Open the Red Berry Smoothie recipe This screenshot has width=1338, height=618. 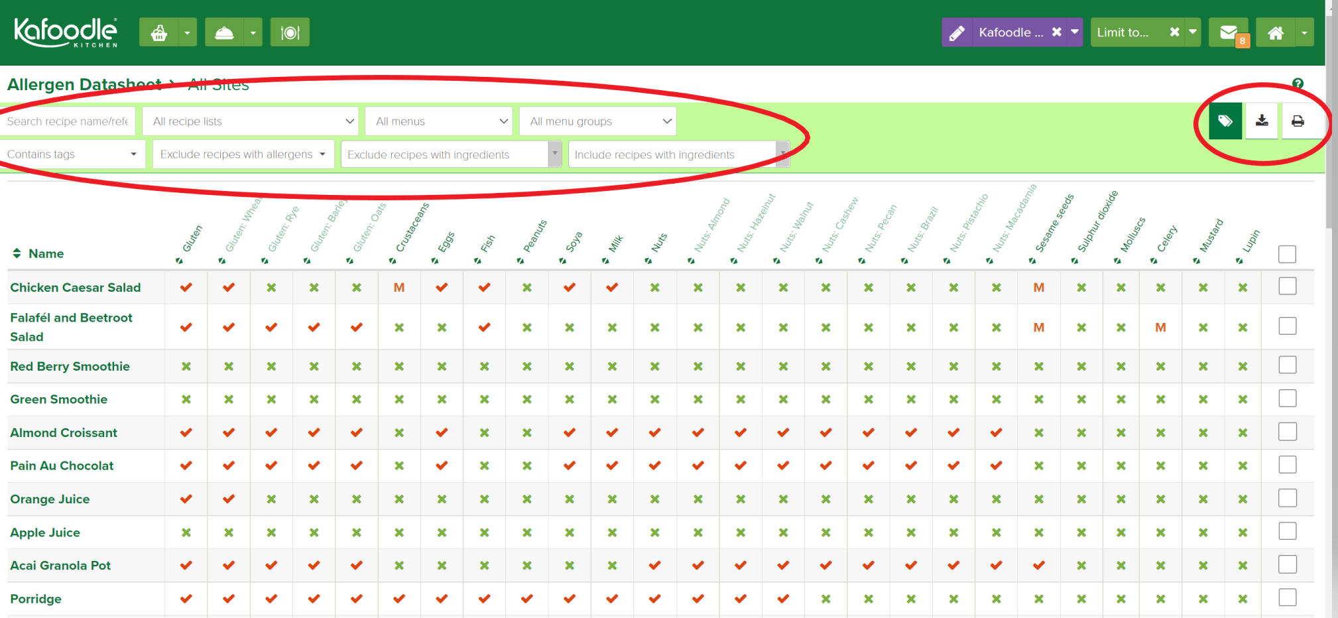point(70,366)
